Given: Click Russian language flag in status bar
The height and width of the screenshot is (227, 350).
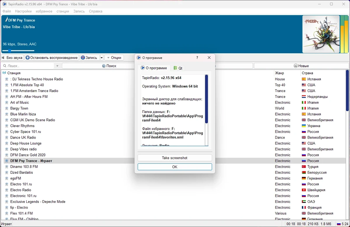Looking at the screenshot, I should pyautogui.click(x=339, y=224).
